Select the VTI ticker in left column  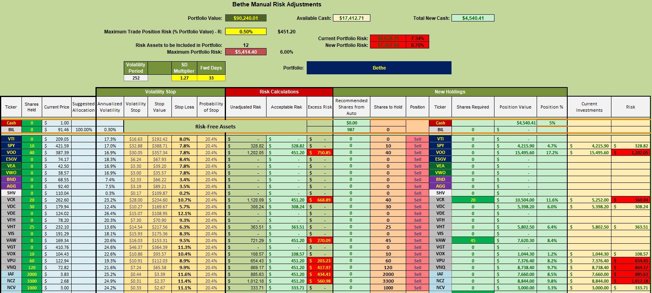(x=11, y=139)
